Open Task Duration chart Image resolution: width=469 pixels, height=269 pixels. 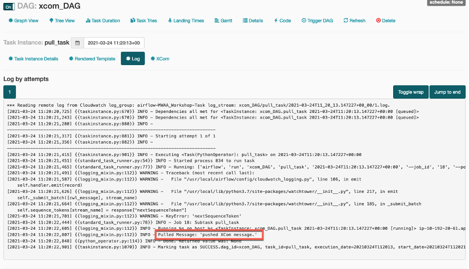pos(103,21)
